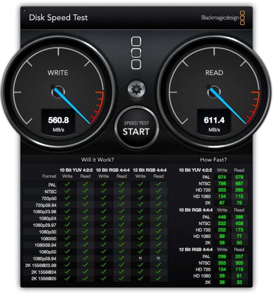Click YUV HD 720 write value 303
The image size is (273, 294).
(x=222, y=190)
